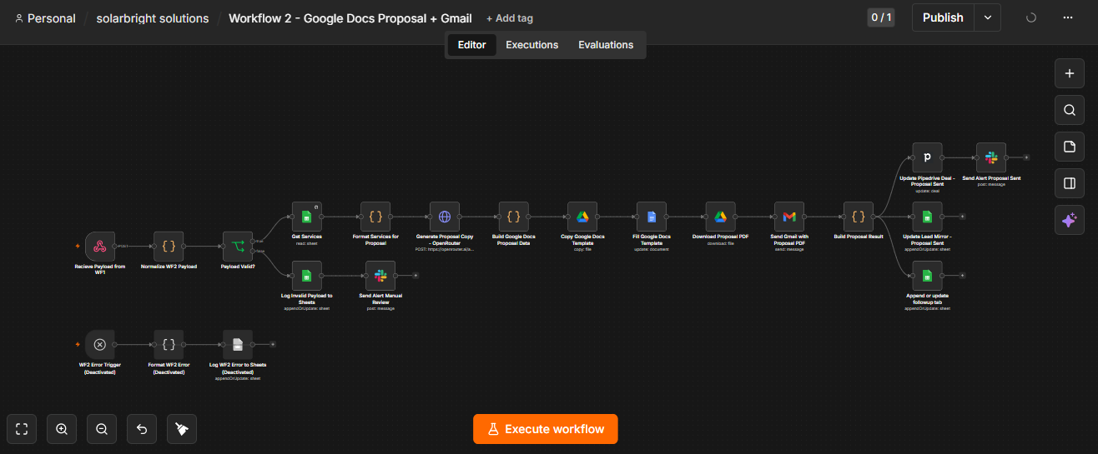
Task: Select the Recieve Payload from WF1 webhook node
Action: (x=100, y=247)
